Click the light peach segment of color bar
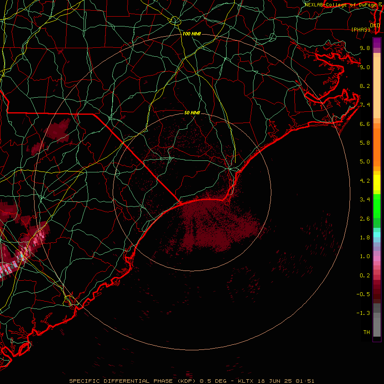Screen dimensions: 384x384 pyautogui.click(x=377, y=87)
